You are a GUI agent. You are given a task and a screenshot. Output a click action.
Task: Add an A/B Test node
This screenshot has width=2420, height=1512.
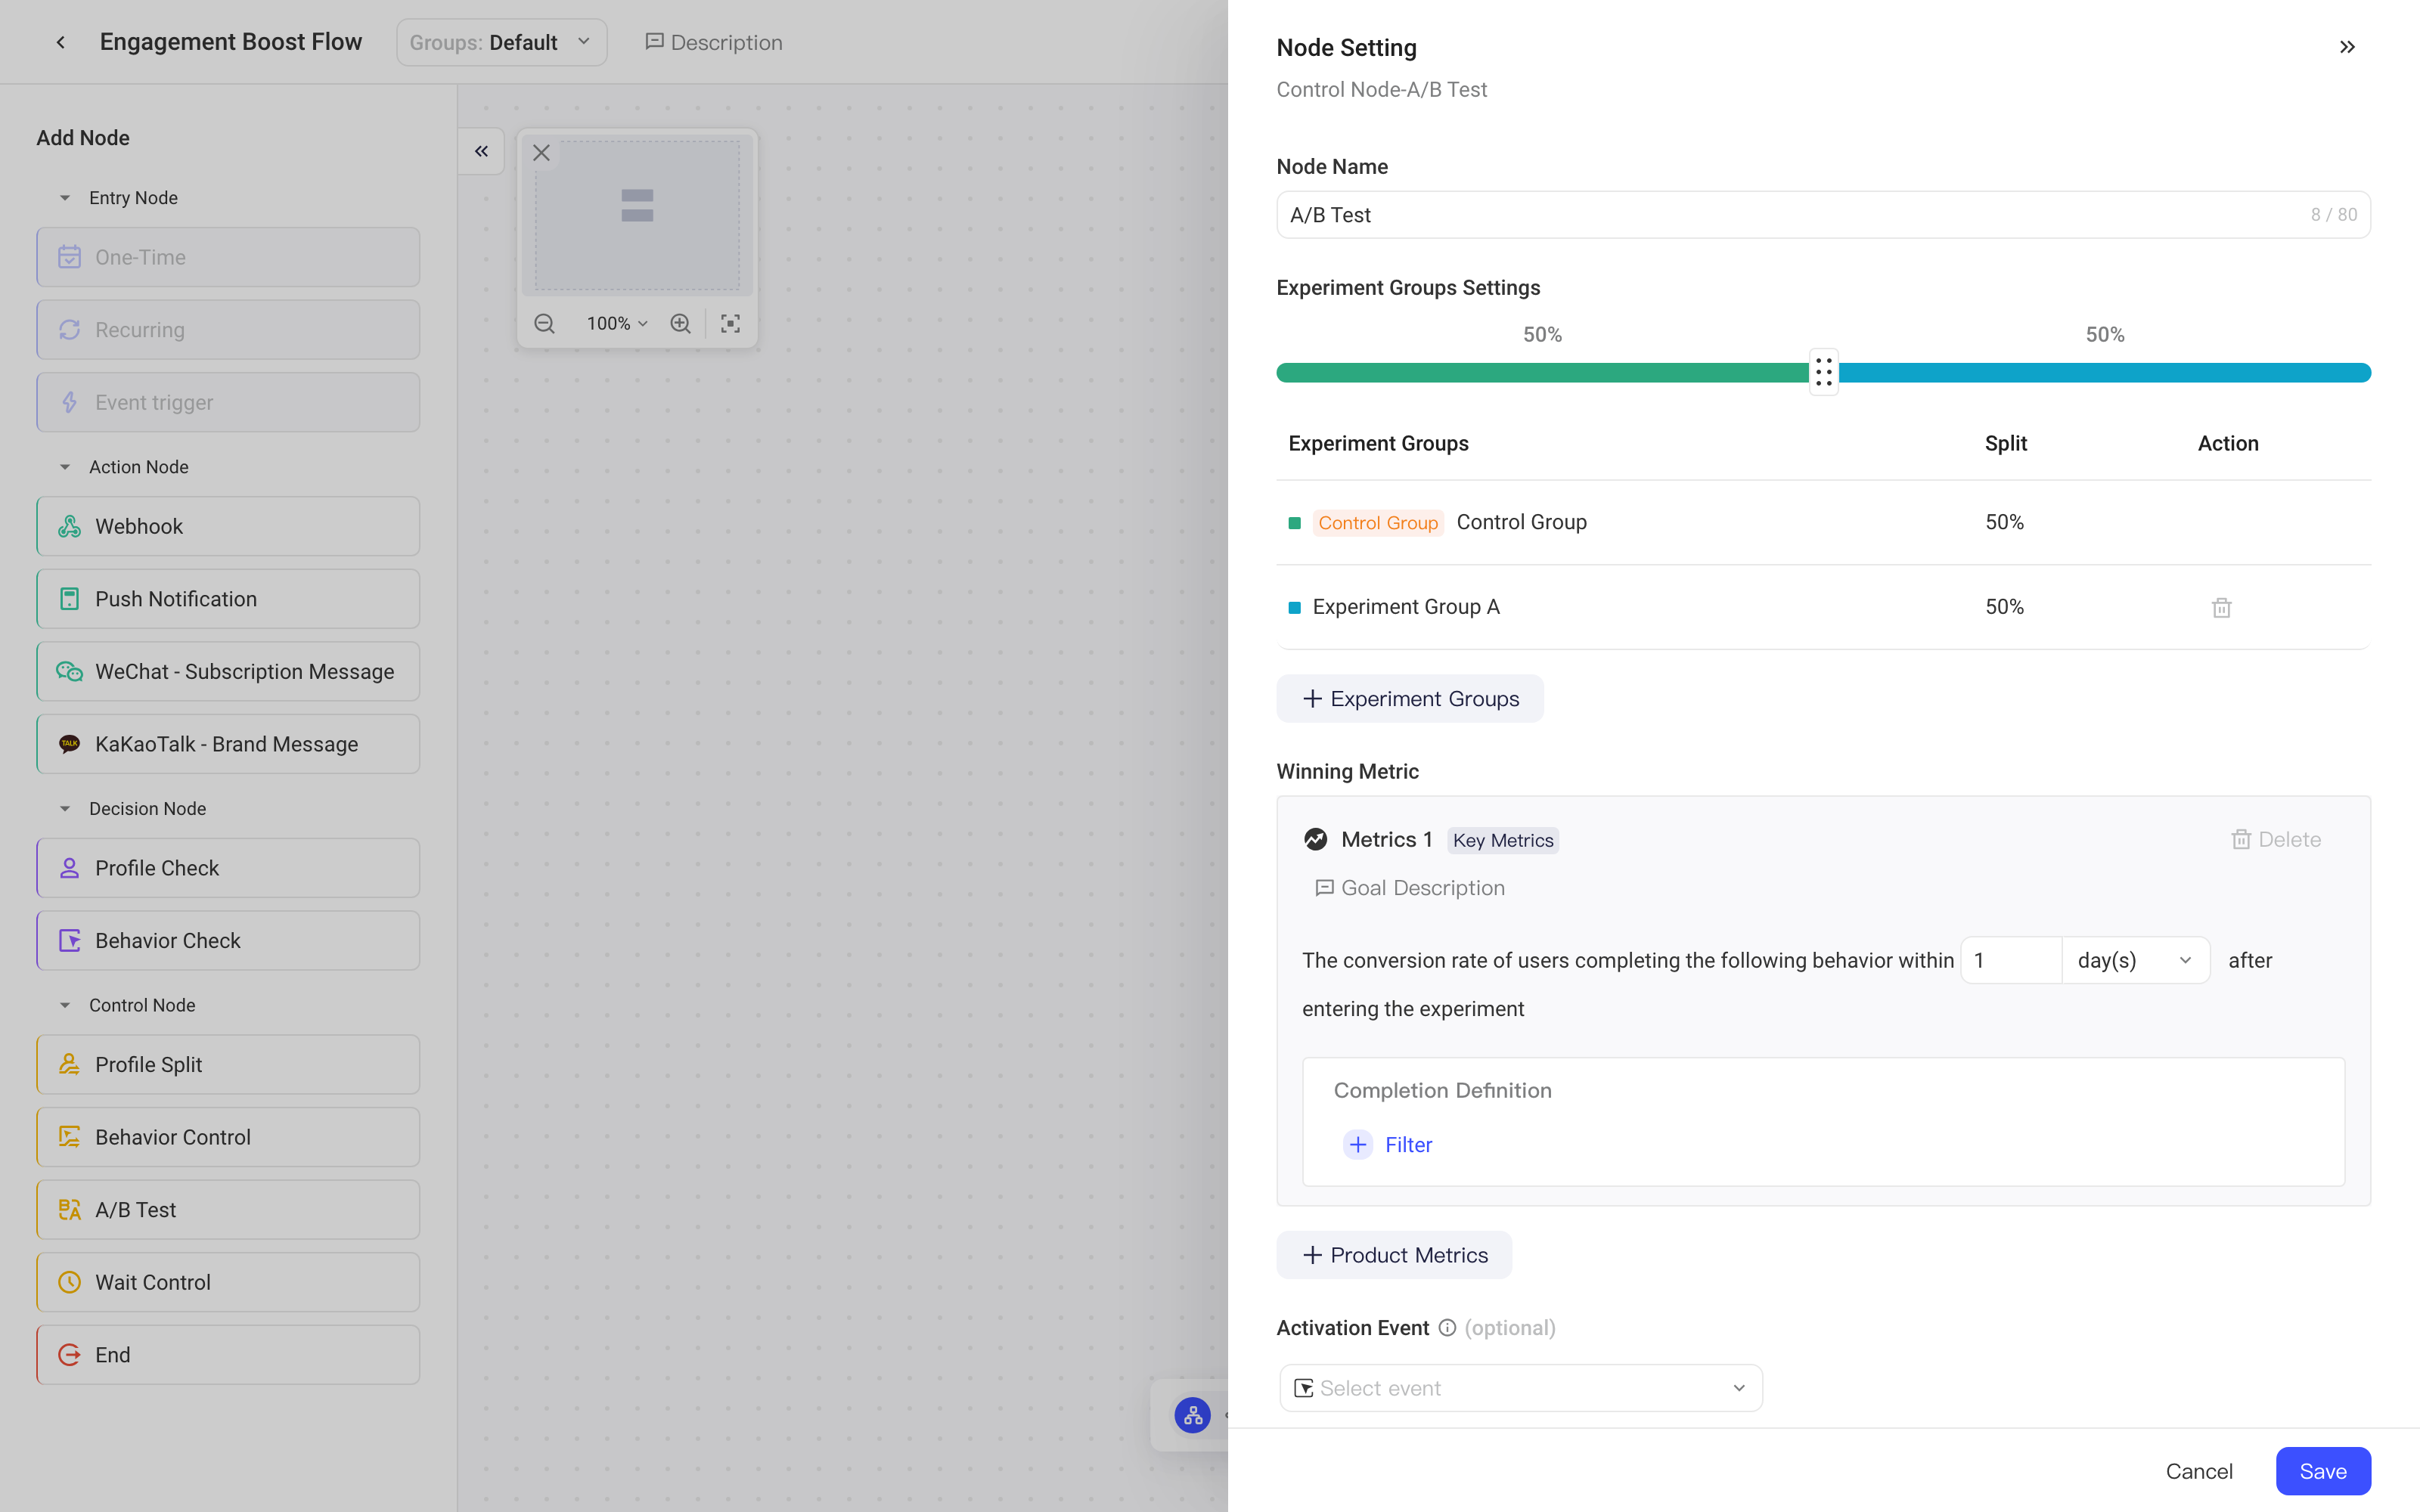(228, 1209)
